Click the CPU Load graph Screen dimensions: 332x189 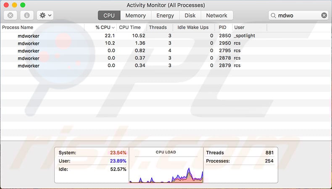[166, 168]
